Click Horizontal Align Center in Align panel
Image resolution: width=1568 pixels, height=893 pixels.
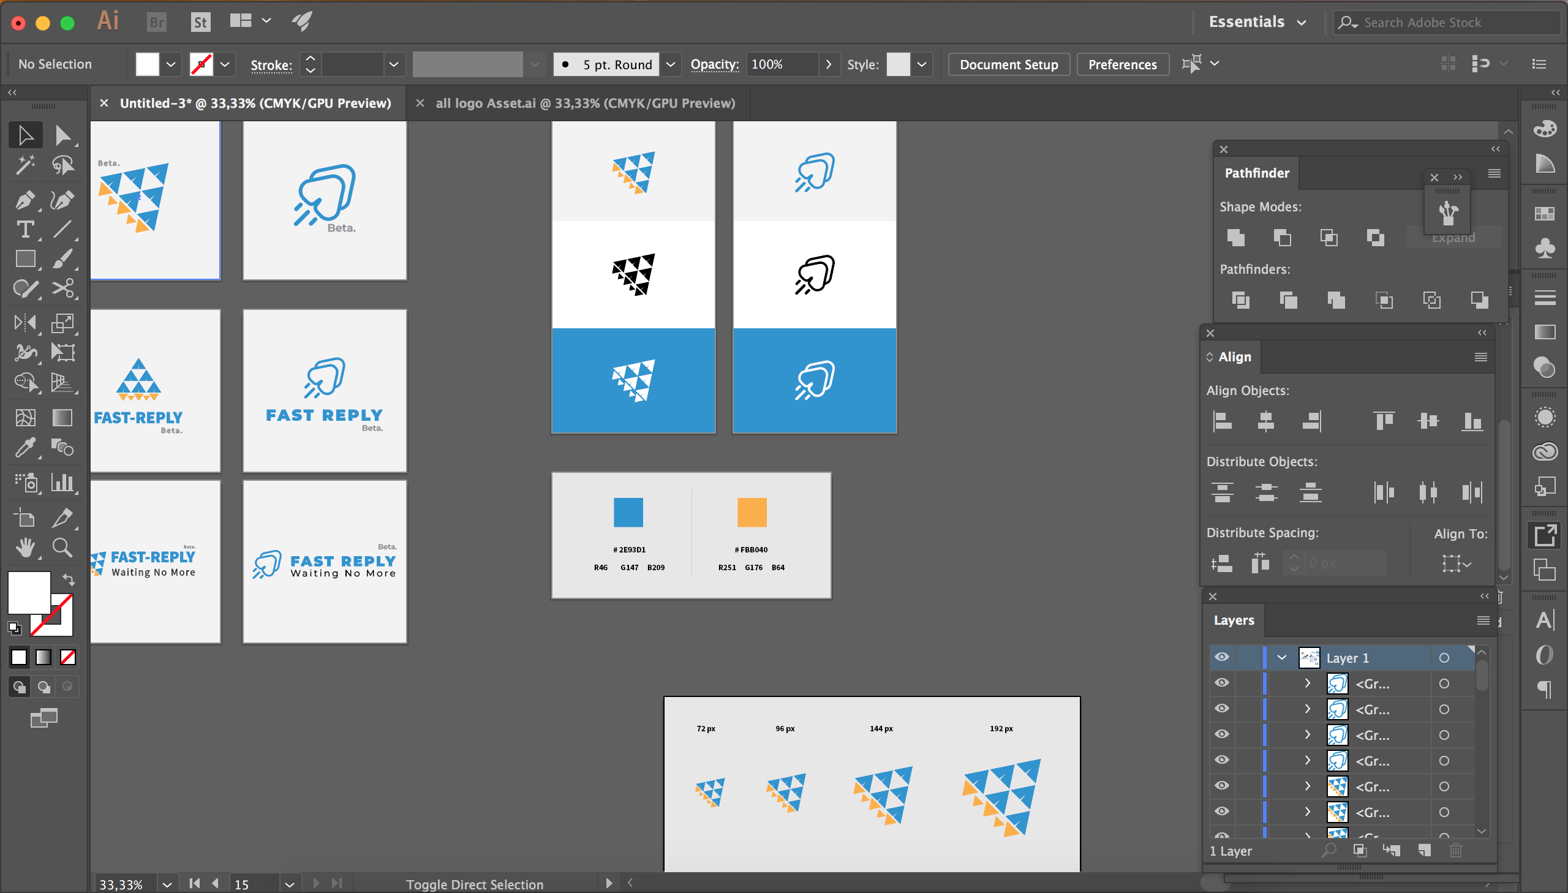[x=1265, y=421]
